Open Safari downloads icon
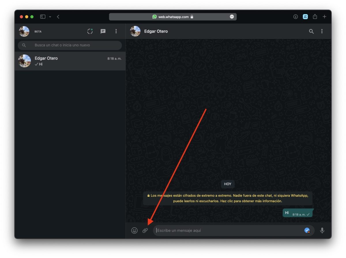 click(x=296, y=17)
